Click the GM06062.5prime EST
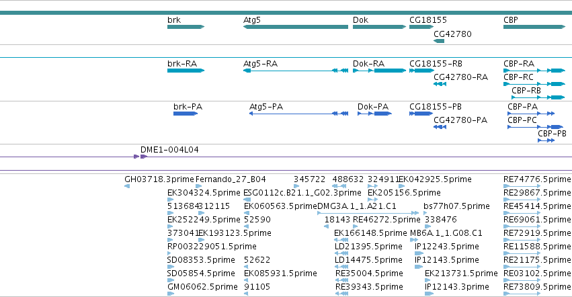 point(170,294)
